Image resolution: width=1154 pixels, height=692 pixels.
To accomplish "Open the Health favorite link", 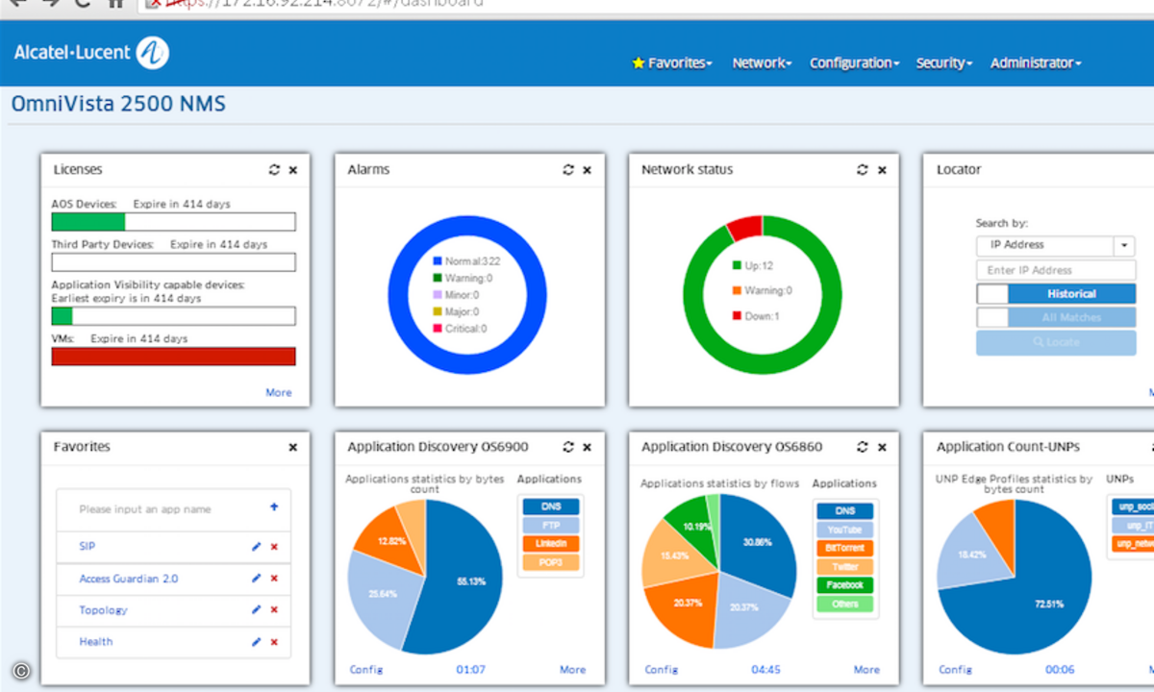I will (96, 641).
